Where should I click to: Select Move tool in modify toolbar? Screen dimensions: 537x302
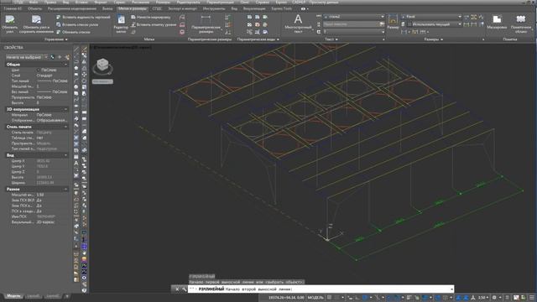click(84, 75)
